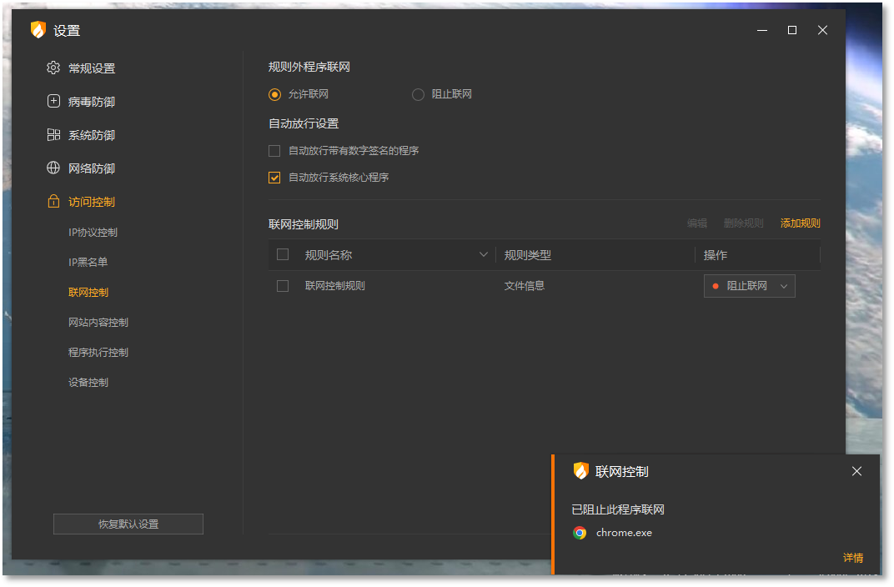This screenshot has width=894, height=587.
Task: Close the 联网控制 notification popup
Action: click(x=856, y=471)
